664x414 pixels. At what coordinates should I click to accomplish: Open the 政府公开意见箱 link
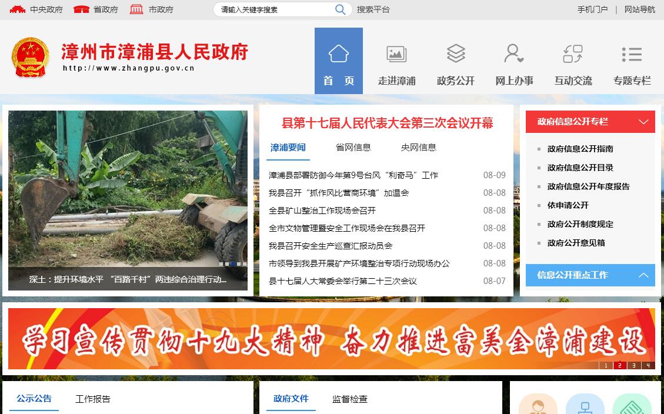click(x=576, y=243)
